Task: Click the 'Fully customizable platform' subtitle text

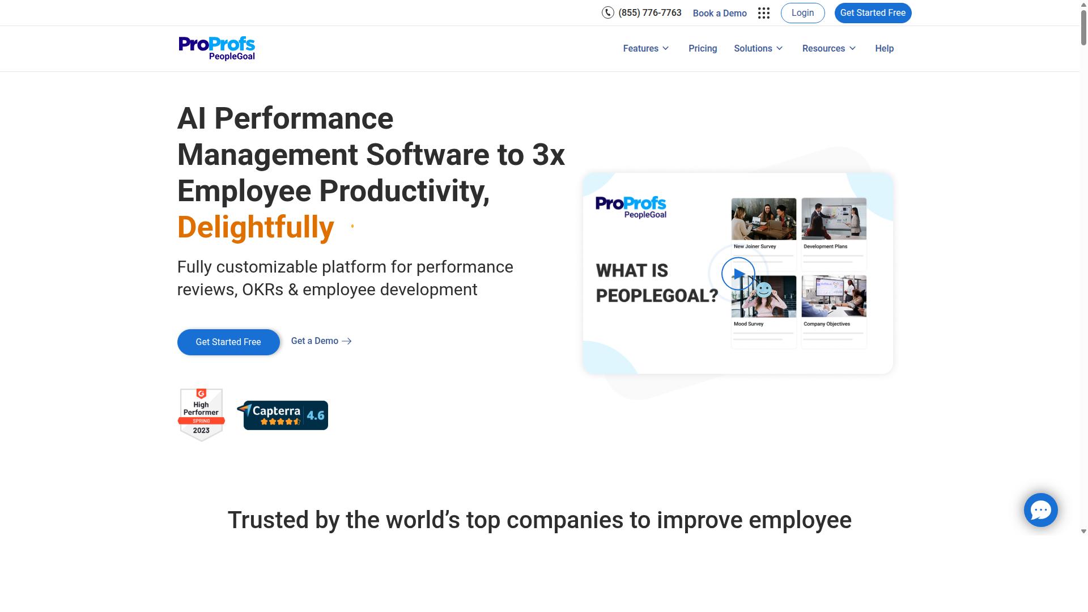Action: [345, 278]
